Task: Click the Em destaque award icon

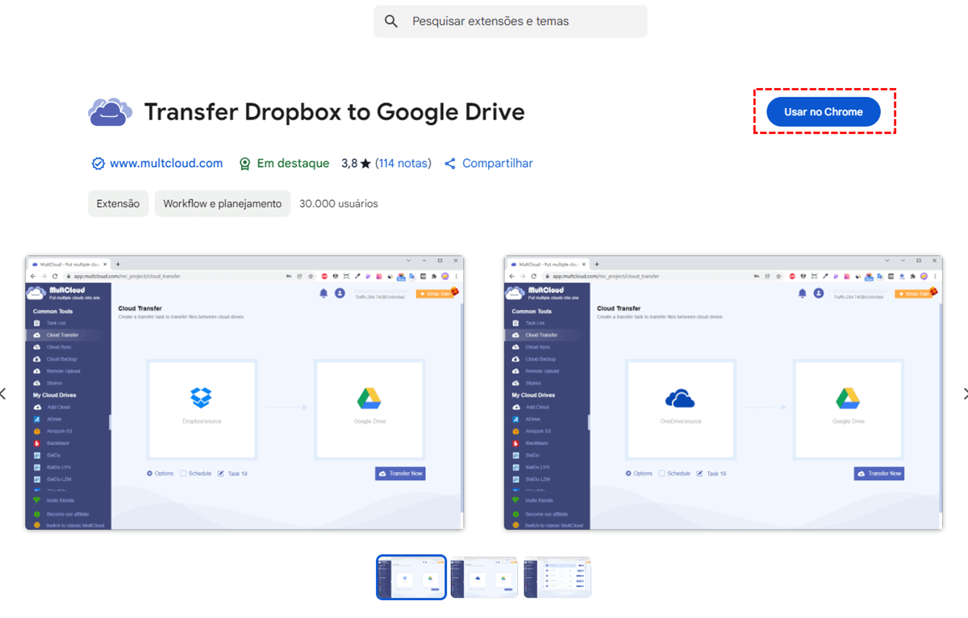Action: click(245, 164)
